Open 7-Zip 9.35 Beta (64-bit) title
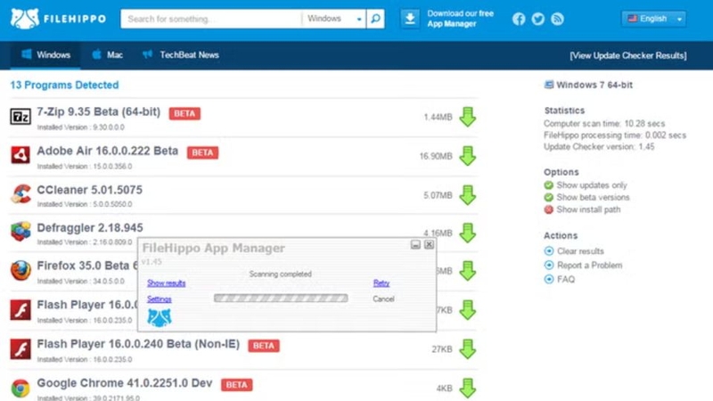 [99, 112]
